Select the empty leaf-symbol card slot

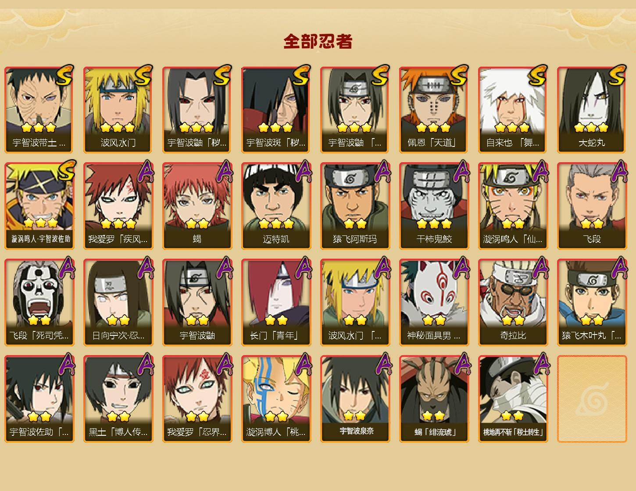pyautogui.click(x=592, y=399)
